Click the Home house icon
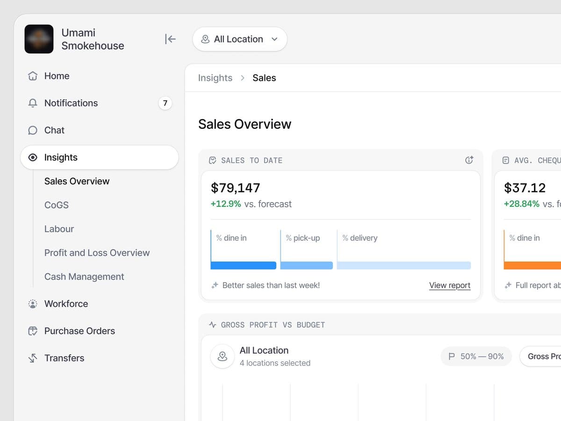The height and width of the screenshot is (421, 561). point(33,76)
